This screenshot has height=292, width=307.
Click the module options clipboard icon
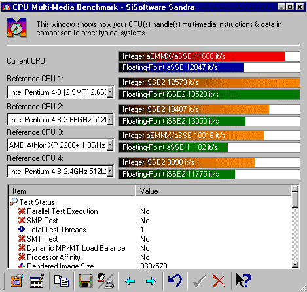pos(17,281)
